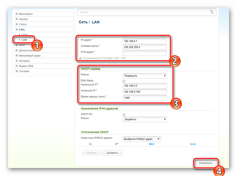
Task: Click the Добавить button
Action: (112, 153)
